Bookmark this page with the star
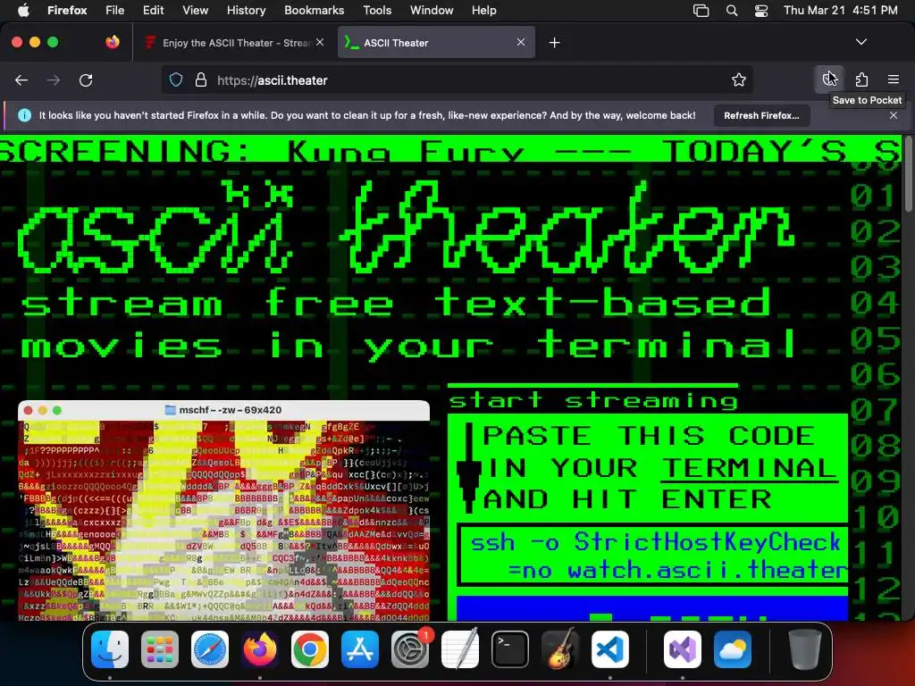915x686 pixels. click(739, 79)
